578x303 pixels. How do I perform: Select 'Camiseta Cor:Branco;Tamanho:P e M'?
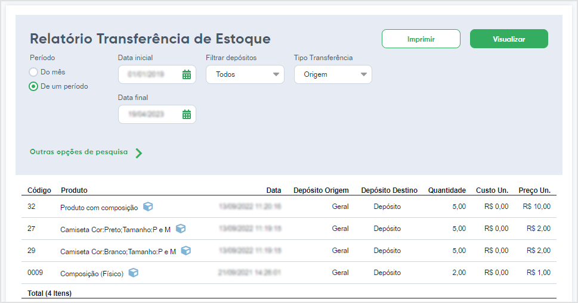118,252
